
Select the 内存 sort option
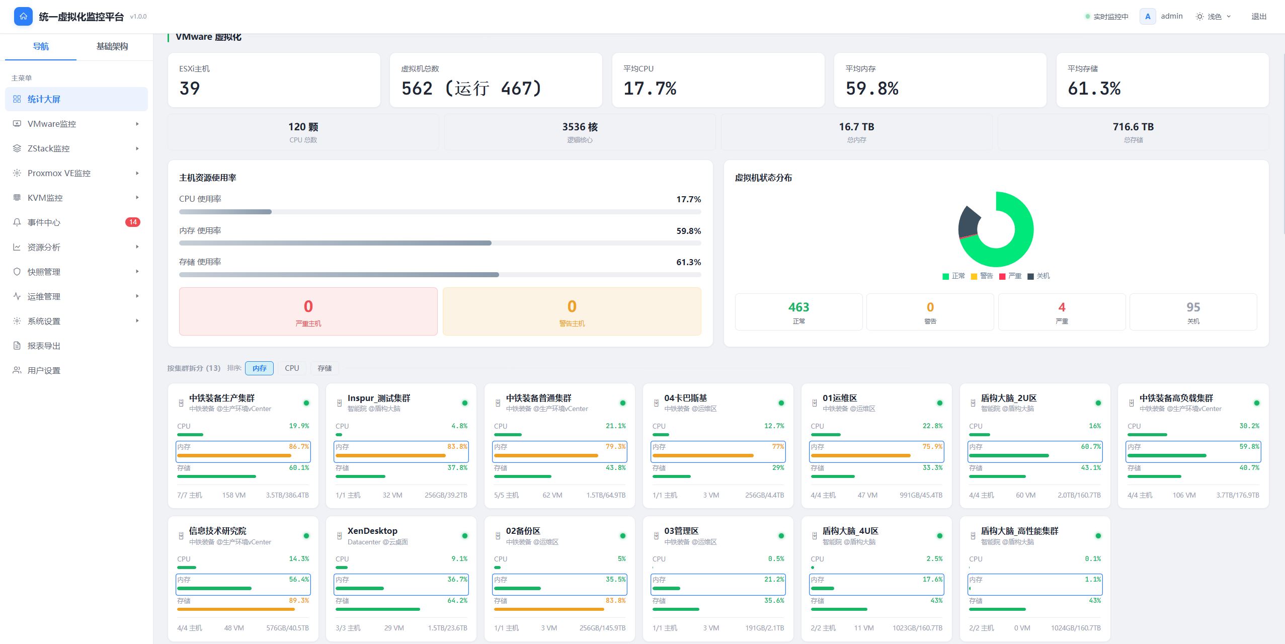pyautogui.click(x=260, y=368)
